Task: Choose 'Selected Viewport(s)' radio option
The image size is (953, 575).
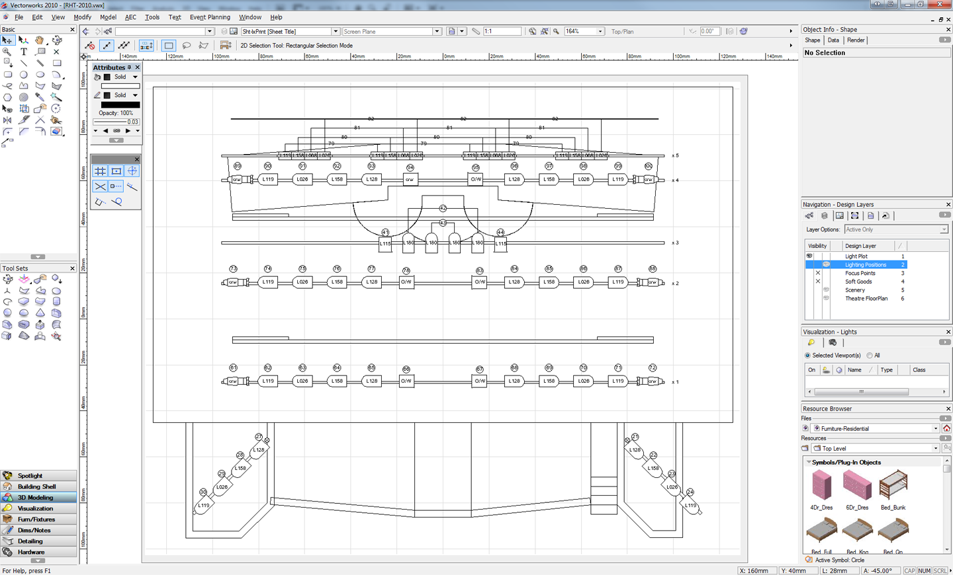Action: pyautogui.click(x=807, y=356)
